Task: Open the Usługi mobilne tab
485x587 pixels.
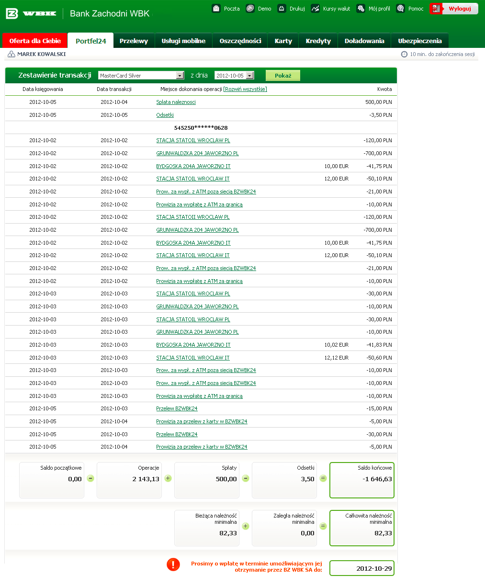Action: point(183,41)
